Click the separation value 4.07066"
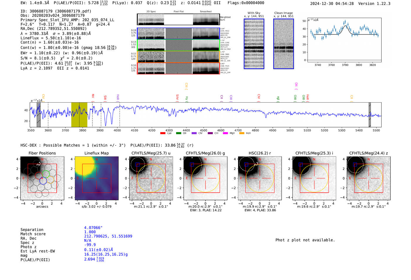The width and height of the screenshot is (411, 280). [93, 228]
